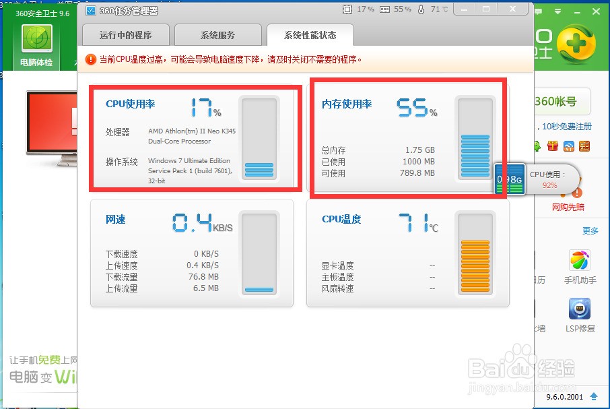The height and width of the screenshot is (409, 610).
Task: Switch to the 系统服务 tab
Action: tap(218, 35)
